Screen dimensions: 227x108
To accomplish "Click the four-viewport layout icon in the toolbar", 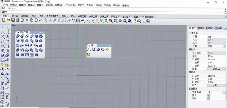I will pyautogui.click(x=78, y=20).
